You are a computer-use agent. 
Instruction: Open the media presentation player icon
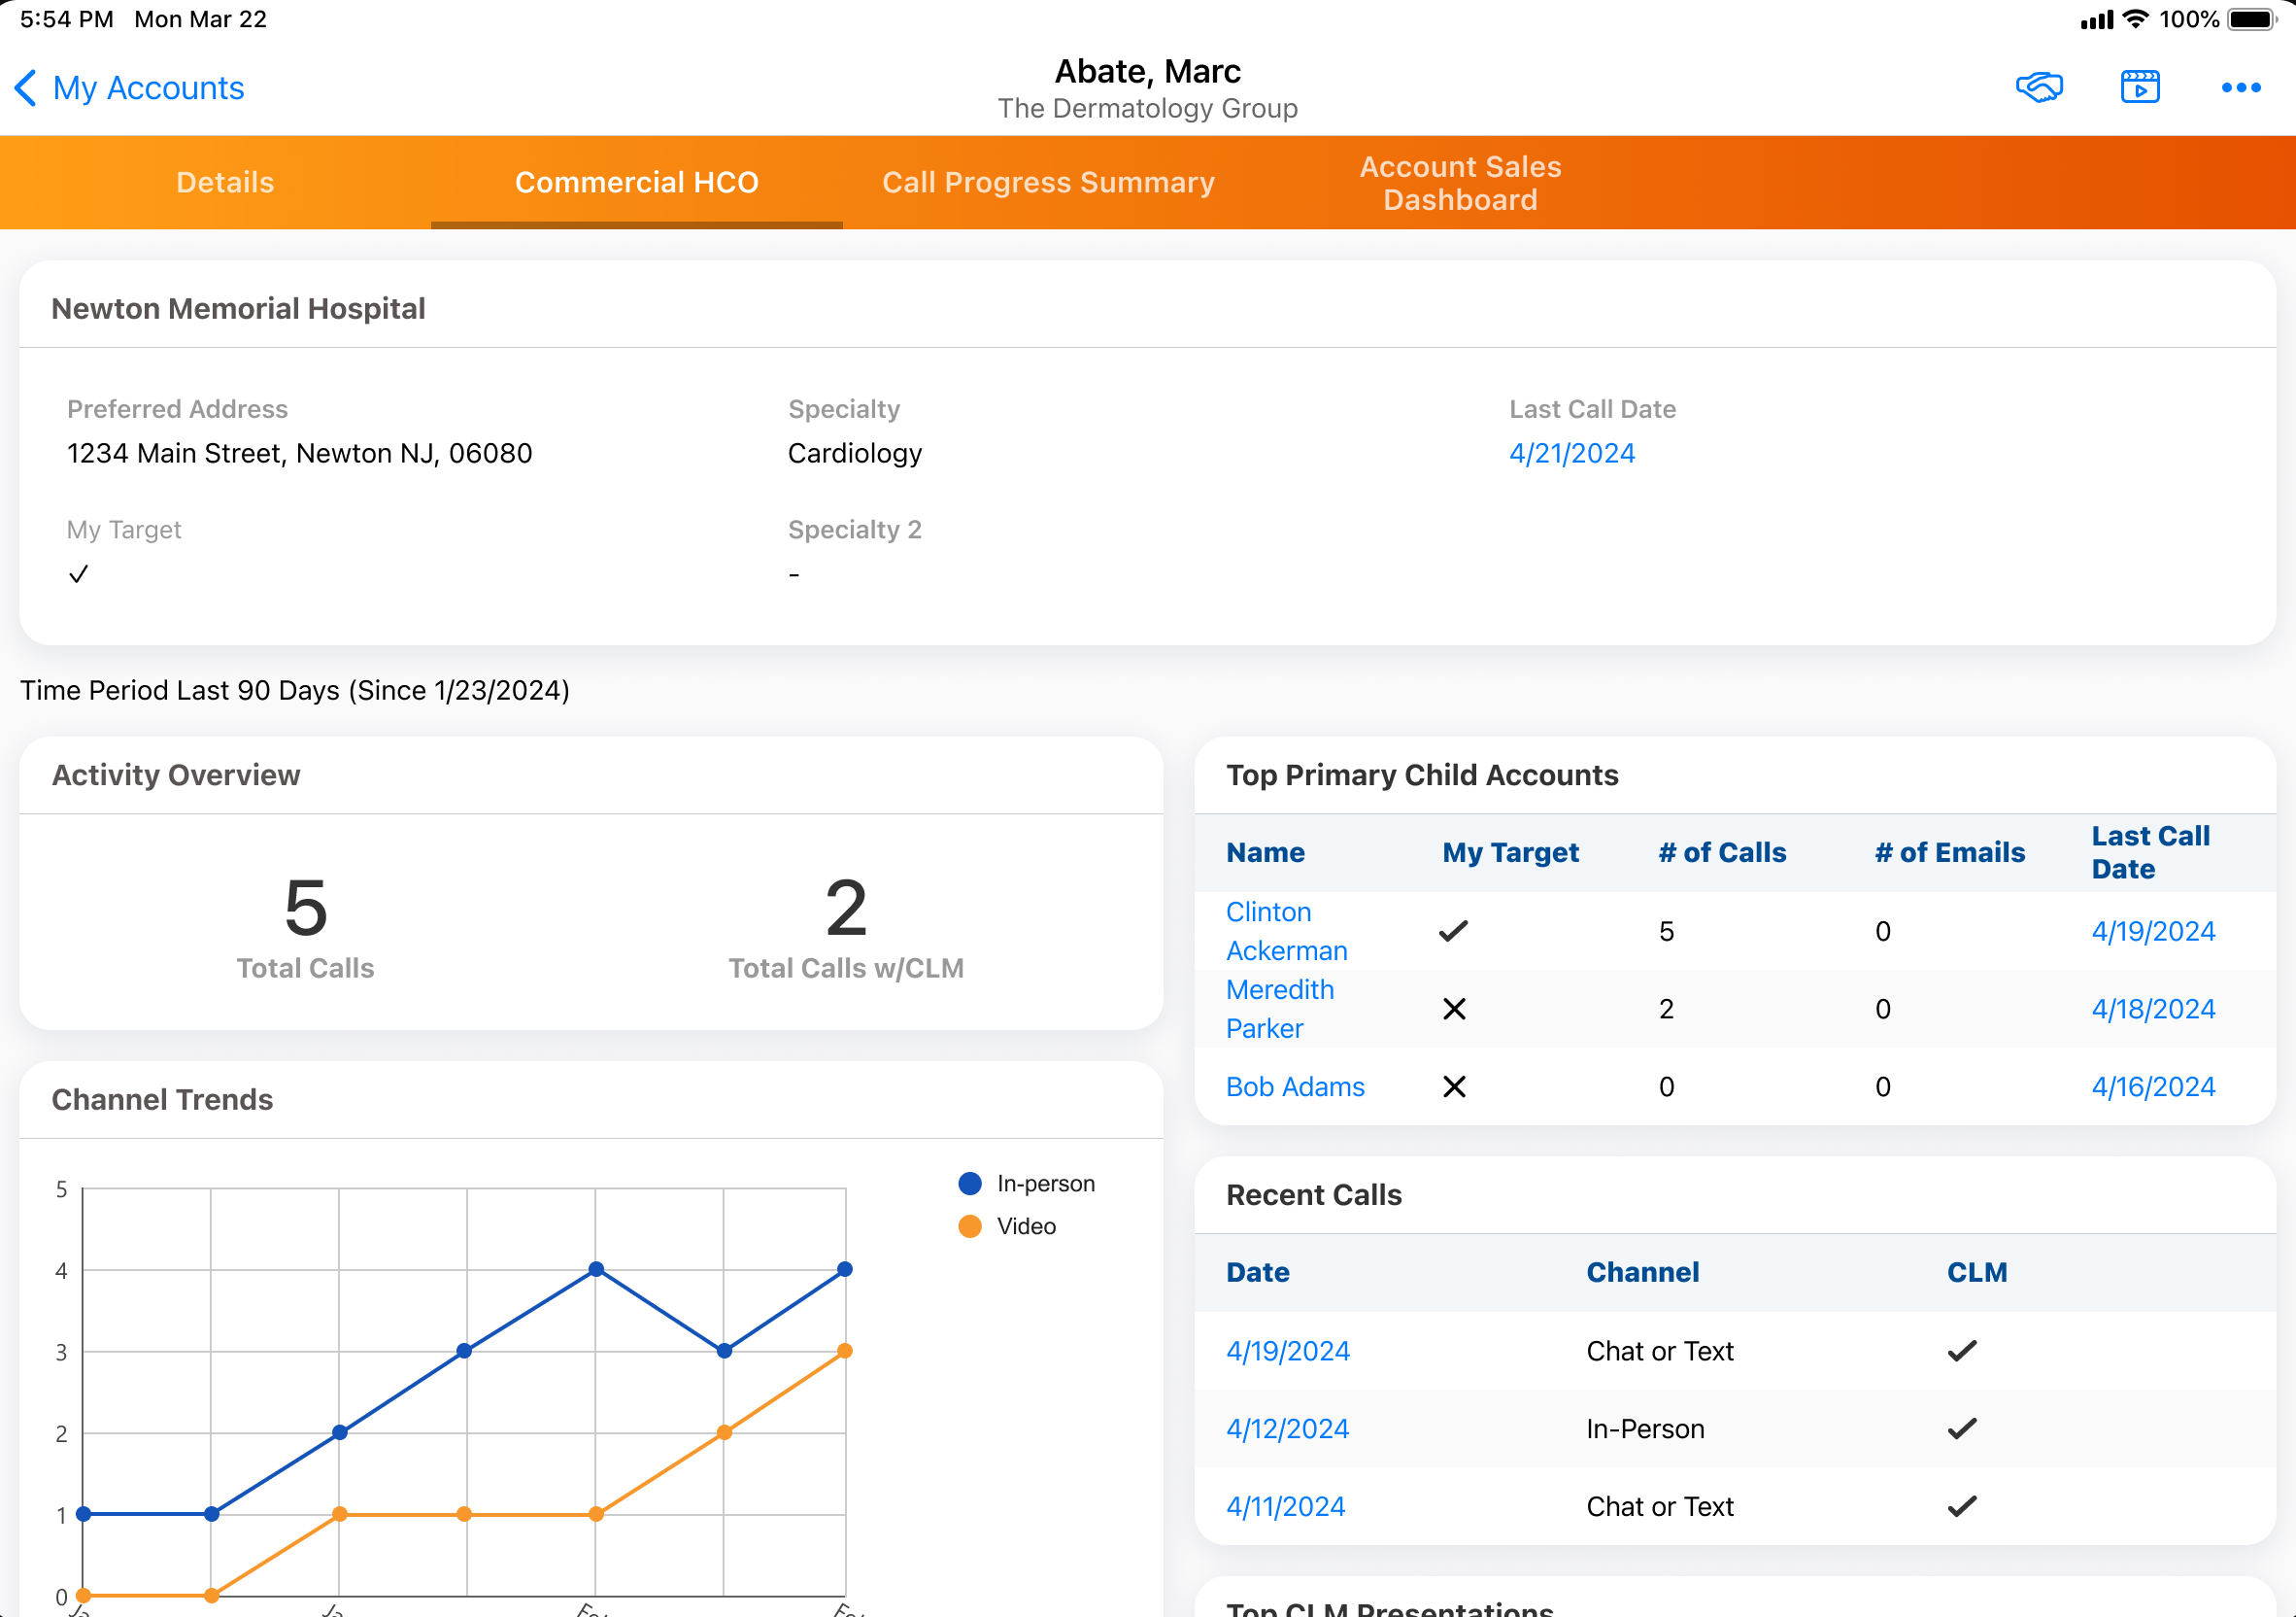coord(2139,87)
